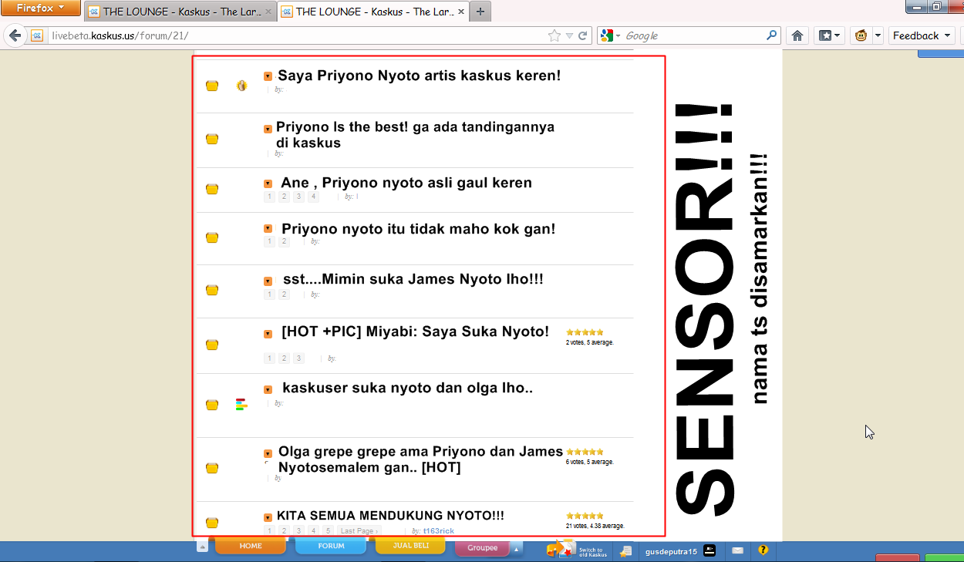Open the starred notes icon in bottom bar

[x=626, y=550]
